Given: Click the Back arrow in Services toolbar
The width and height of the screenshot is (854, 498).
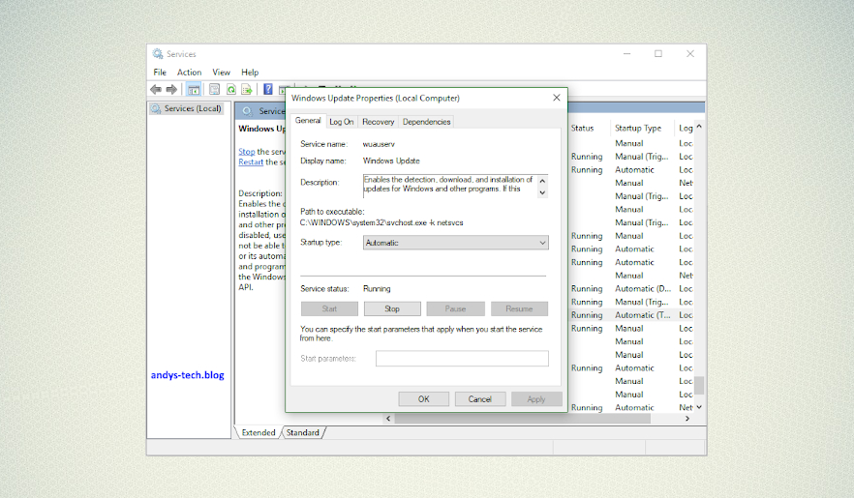Looking at the screenshot, I should tap(155, 89).
